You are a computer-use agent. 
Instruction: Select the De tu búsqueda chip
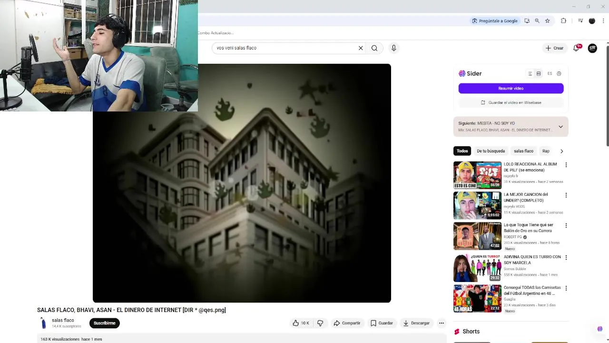[491, 151]
